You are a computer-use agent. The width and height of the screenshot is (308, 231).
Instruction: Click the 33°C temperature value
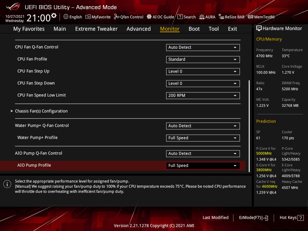click(286, 56)
